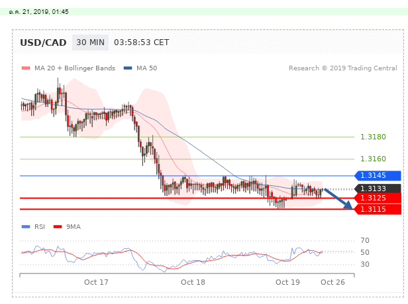This screenshot has height=304, width=408.
Task: Click the MA 20 + Bollinger Bands legend label
Action: pos(75,68)
